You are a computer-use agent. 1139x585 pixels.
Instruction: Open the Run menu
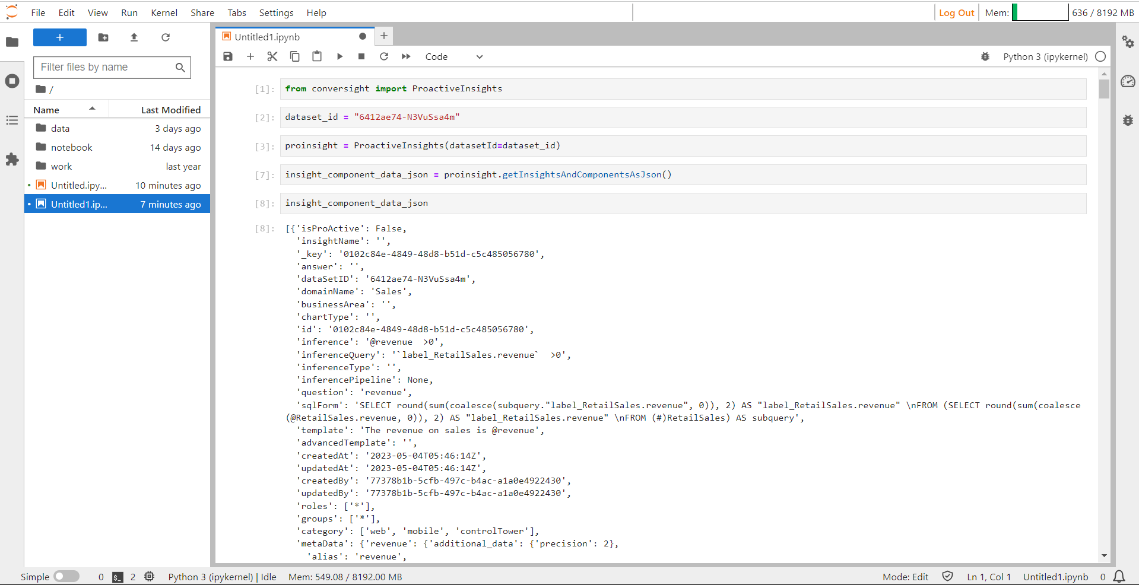point(129,12)
